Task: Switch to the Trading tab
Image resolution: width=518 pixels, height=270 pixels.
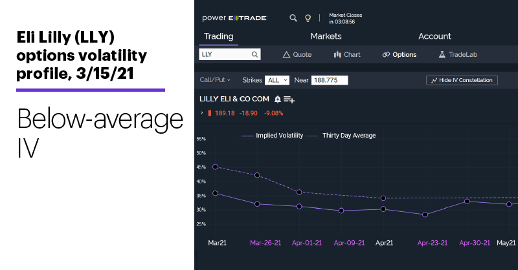Action: click(219, 36)
